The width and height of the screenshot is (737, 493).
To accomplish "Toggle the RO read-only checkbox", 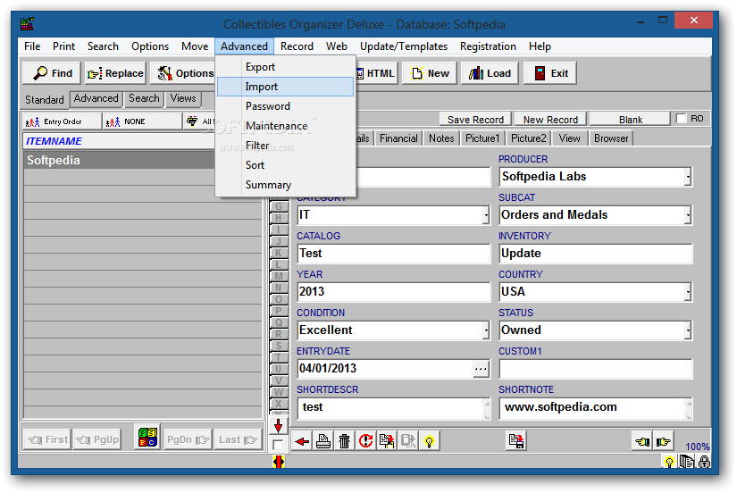I will click(x=681, y=119).
